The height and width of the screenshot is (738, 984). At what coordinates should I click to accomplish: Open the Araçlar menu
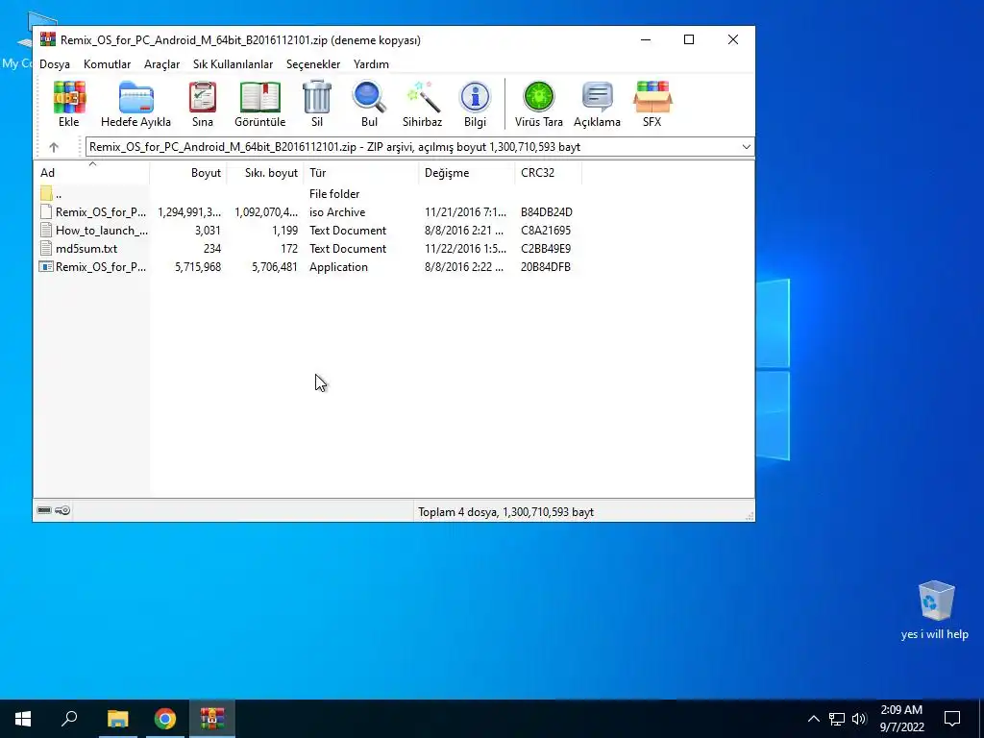click(x=161, y=64)
